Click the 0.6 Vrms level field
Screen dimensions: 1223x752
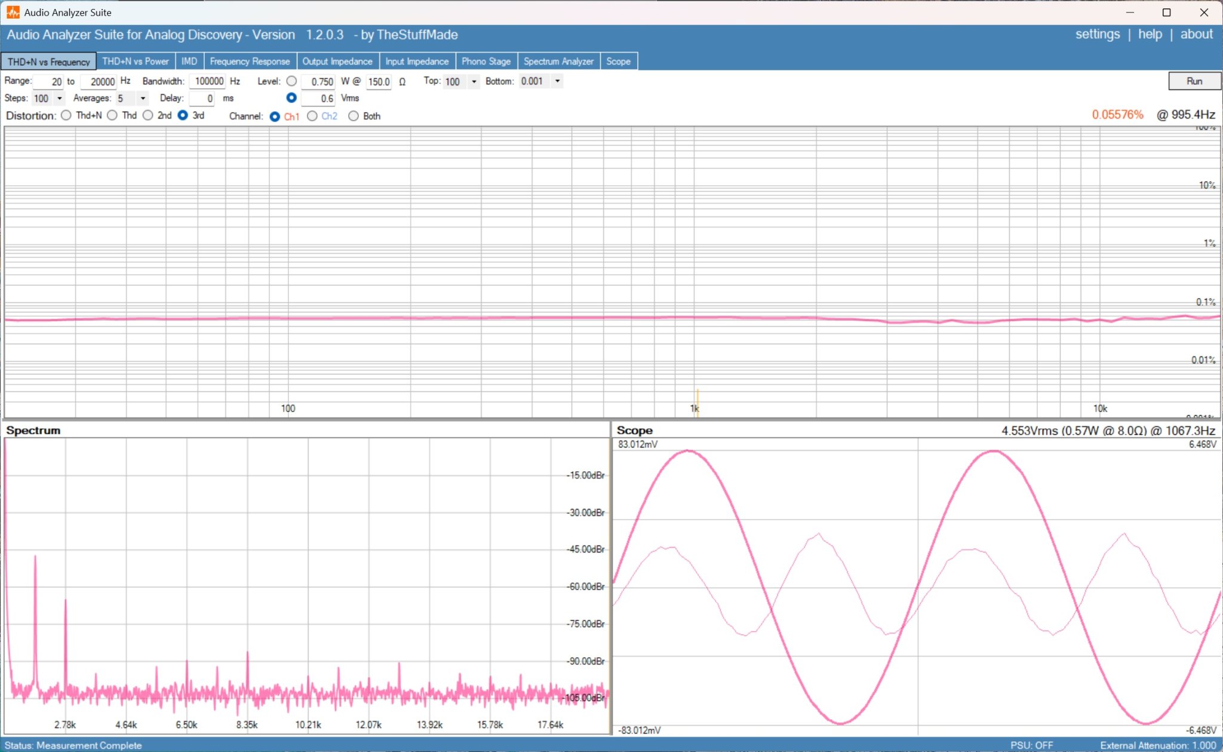[x=318, y=99]
